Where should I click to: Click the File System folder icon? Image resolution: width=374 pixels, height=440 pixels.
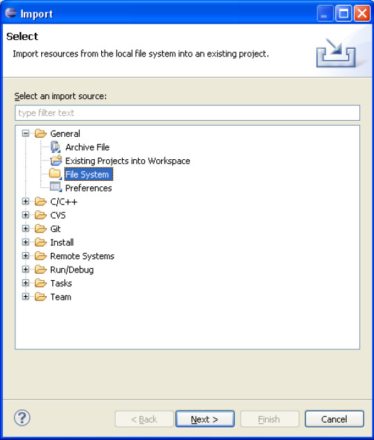pyautogui.click(x=55, y=175)
